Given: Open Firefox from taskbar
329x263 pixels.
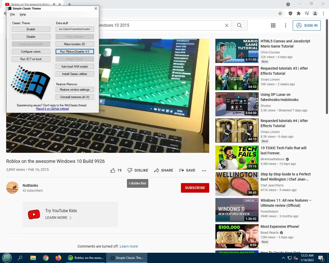Looking at the screenshot, I should tap(58, 258).
